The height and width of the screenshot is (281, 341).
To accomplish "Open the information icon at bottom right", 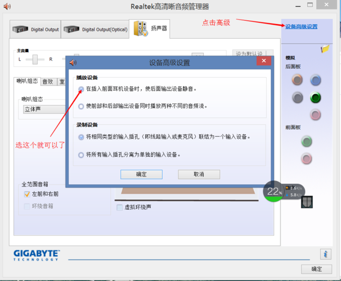I will [x=326, y=254].
